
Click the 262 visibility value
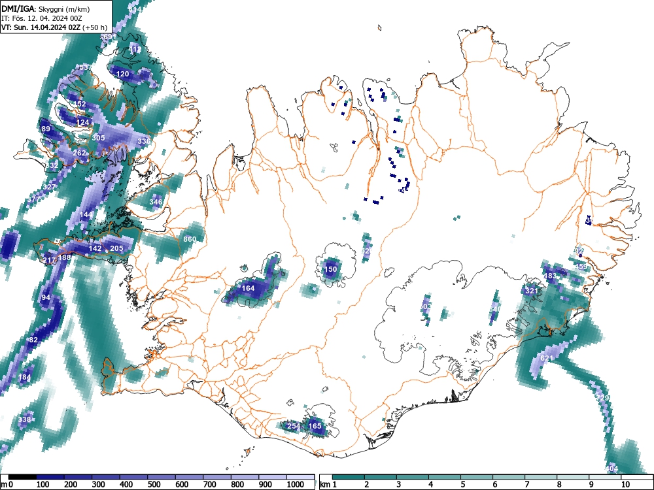(79, 153)
